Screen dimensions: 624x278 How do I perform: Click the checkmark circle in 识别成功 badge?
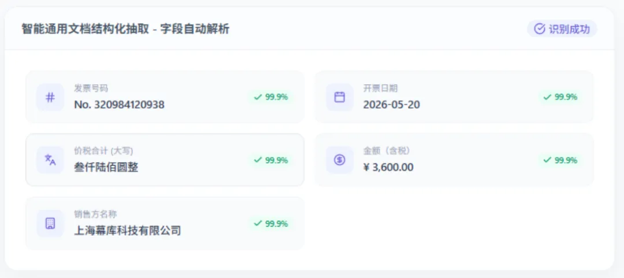539,29
